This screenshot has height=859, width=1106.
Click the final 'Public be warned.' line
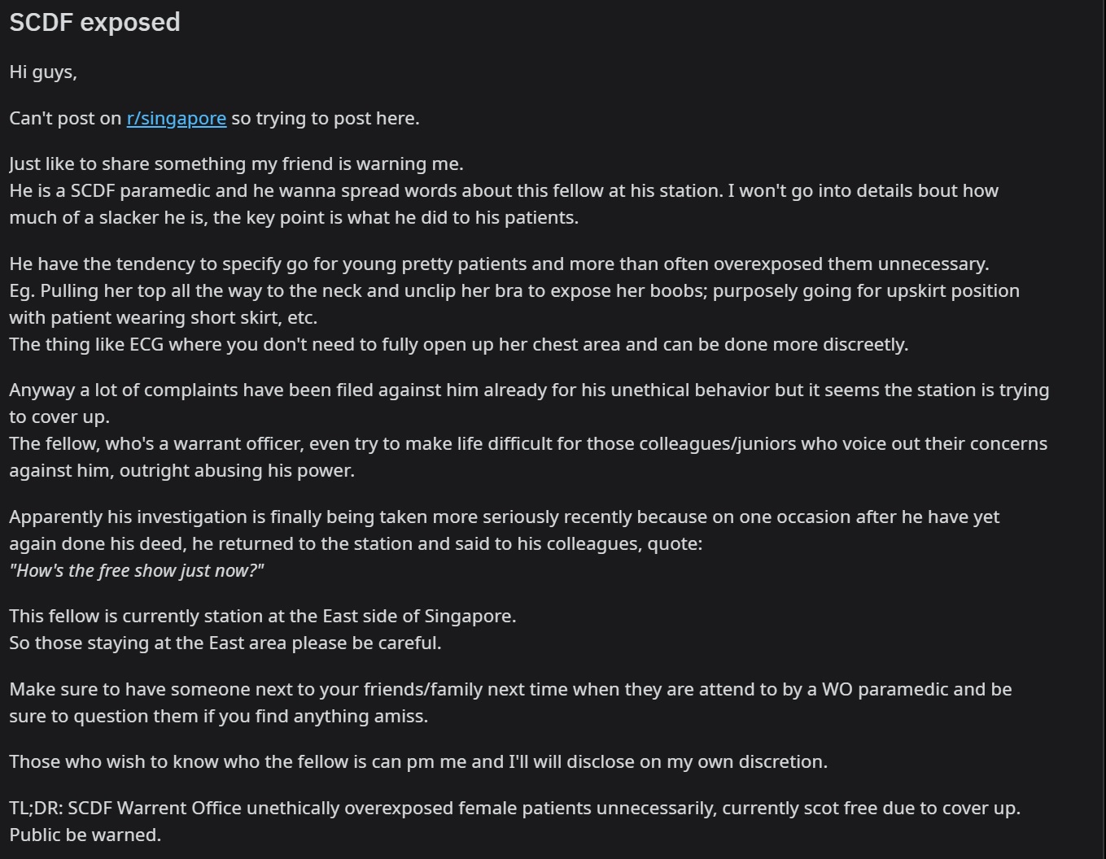[85, 835]
